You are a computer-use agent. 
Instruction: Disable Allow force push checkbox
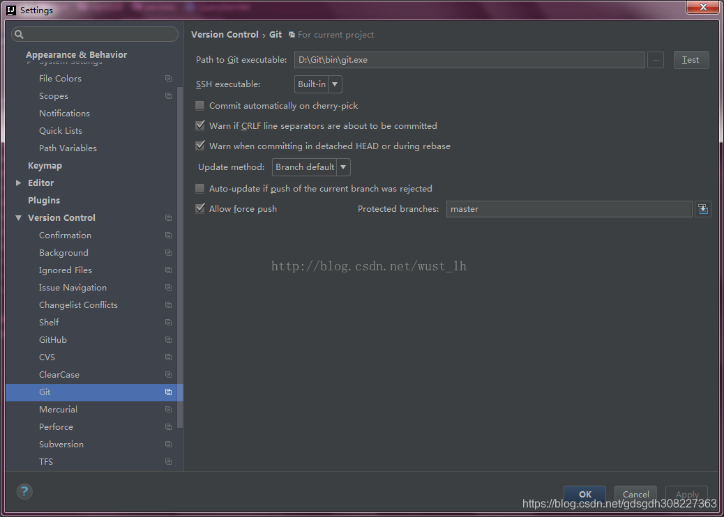click(x=200, y=208)
